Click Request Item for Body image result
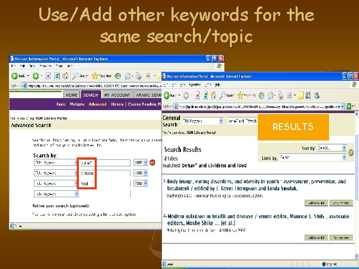The height and width of the screenshot is (269, 359). click(341, 203)
